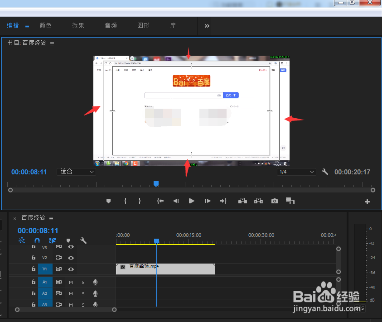This screenshot has width=382, height=322.
Task: Click the Mark In button
Action: 125,201
